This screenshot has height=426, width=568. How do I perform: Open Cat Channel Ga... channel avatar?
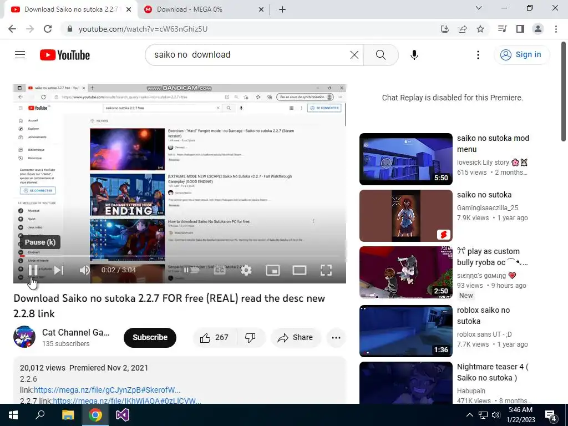click(24, 337)
